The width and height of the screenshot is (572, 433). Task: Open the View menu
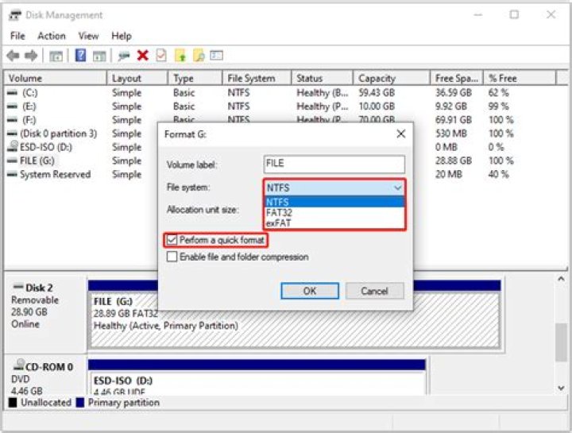tap(88, 36)
